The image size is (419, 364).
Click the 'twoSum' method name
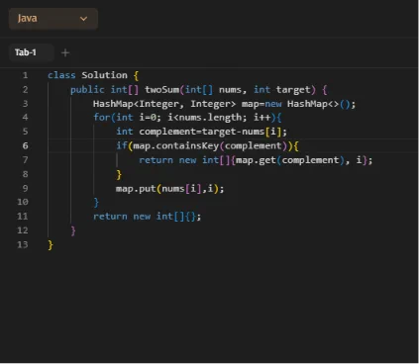(x=162, y=90)
